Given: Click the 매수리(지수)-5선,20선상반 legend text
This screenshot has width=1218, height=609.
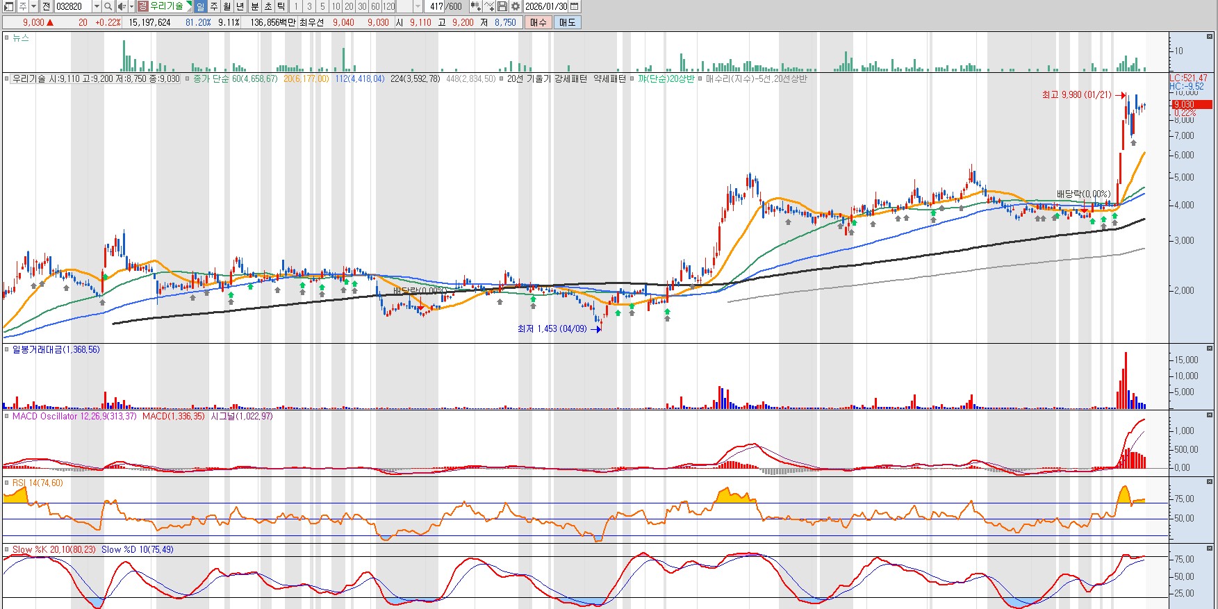Looking at the screenshot, I should [757, 79].
